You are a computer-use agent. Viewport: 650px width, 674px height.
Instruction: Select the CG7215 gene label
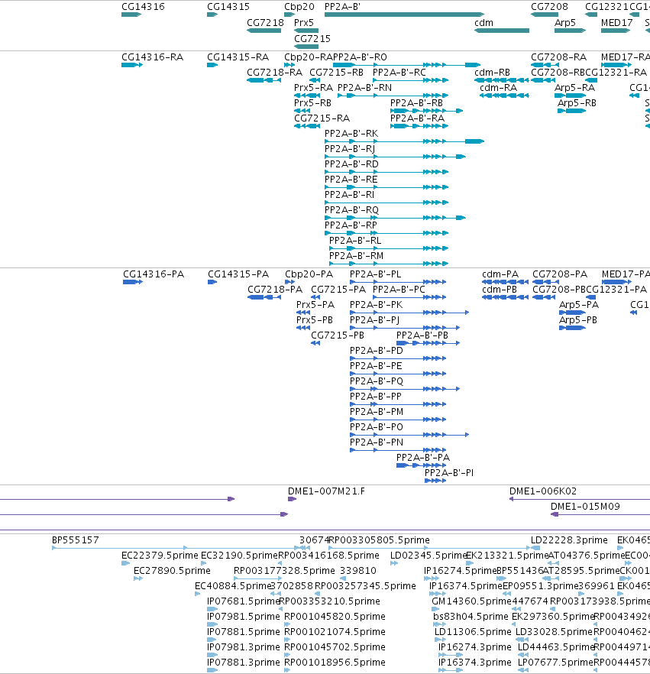pos(312,39)
